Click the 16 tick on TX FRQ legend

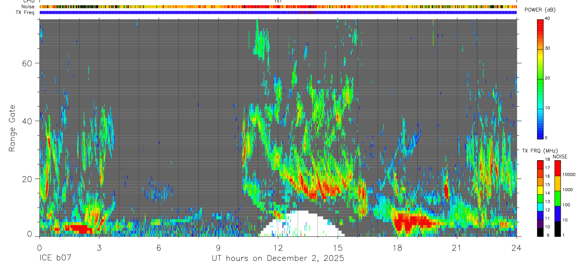[547, 176]
